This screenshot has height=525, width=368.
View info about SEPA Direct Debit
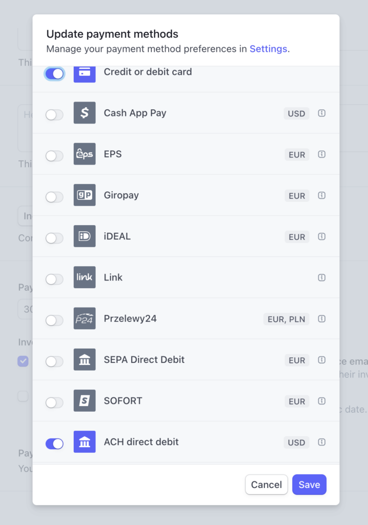click(x=321, y=360)
